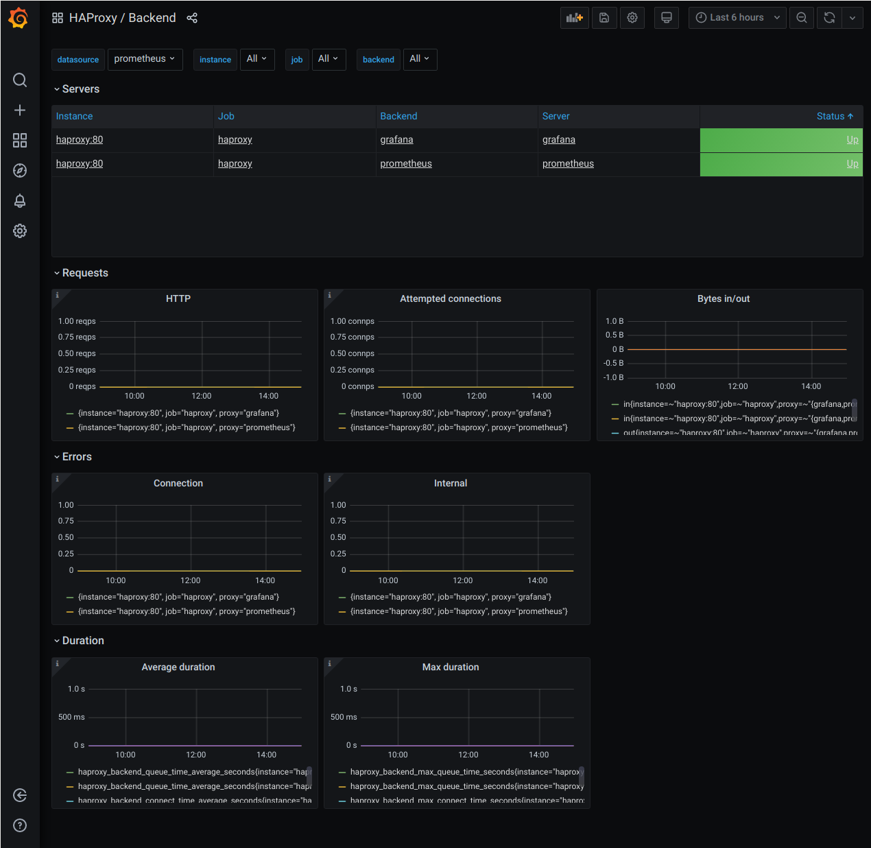This screenshot has width=871, height=848.
Task: Toggle grafana series in HTTP legend
Action: click(178, 414)
